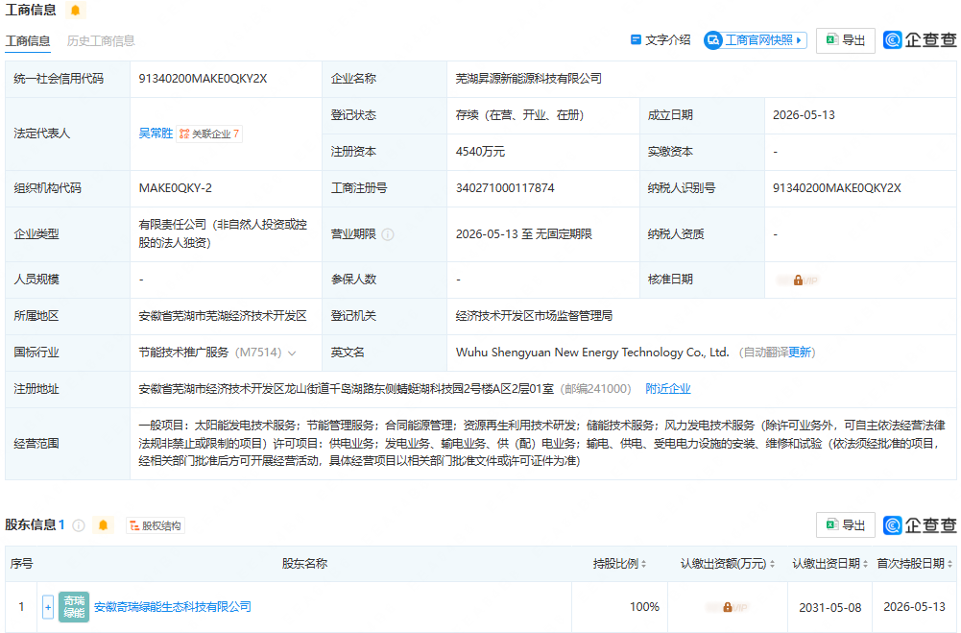Viewport: 961px width, 633px height.
Task: Click the 奇瑞绿能 shareholder logo thumbnail
Action: pyautogui.click(x=74, y=607)
